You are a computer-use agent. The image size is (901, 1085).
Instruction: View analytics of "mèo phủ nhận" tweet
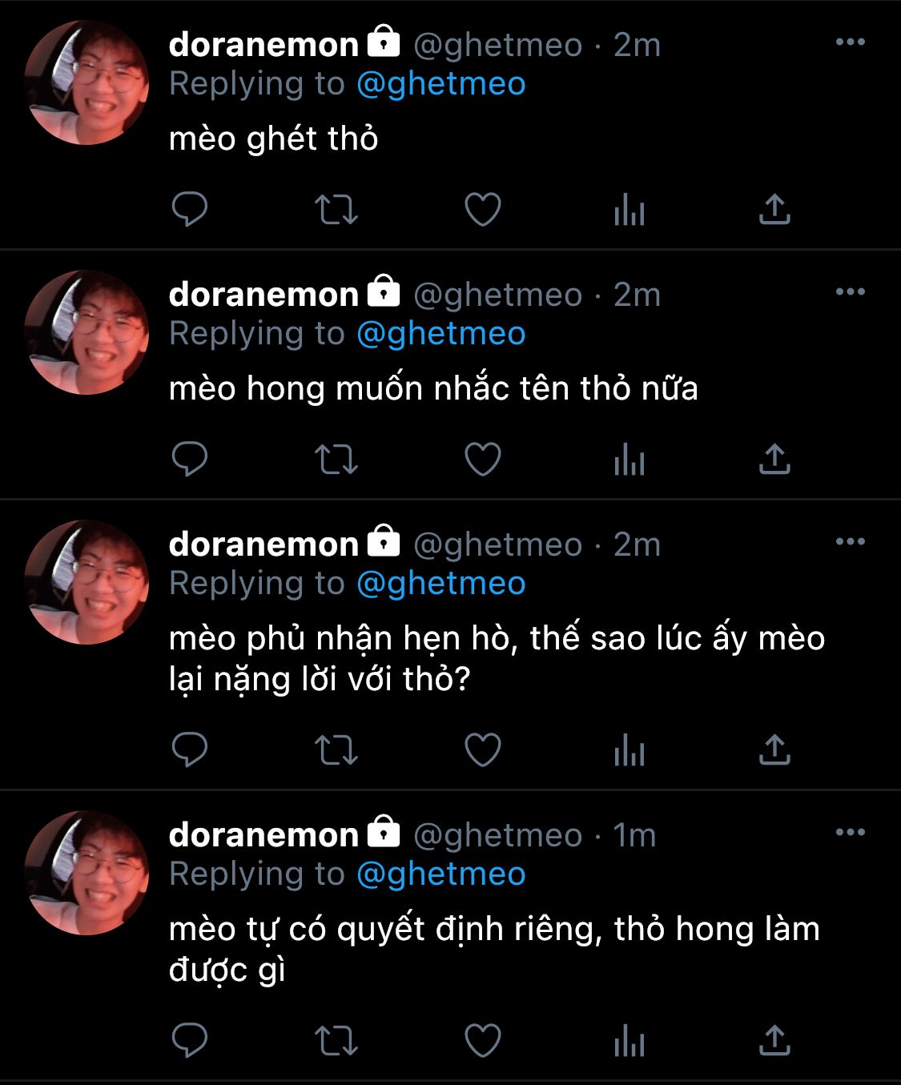click(629, 751)
